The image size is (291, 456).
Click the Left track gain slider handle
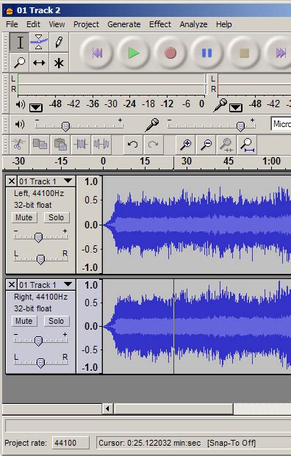coord(38,238)
